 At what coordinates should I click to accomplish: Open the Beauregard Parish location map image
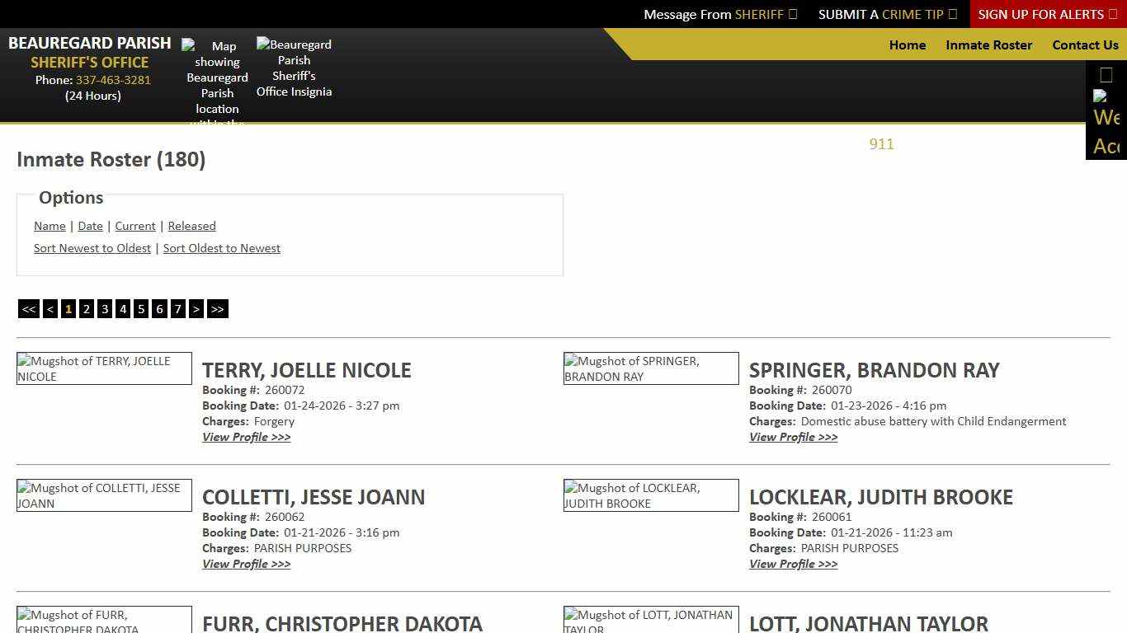click(x=217, y=78)
